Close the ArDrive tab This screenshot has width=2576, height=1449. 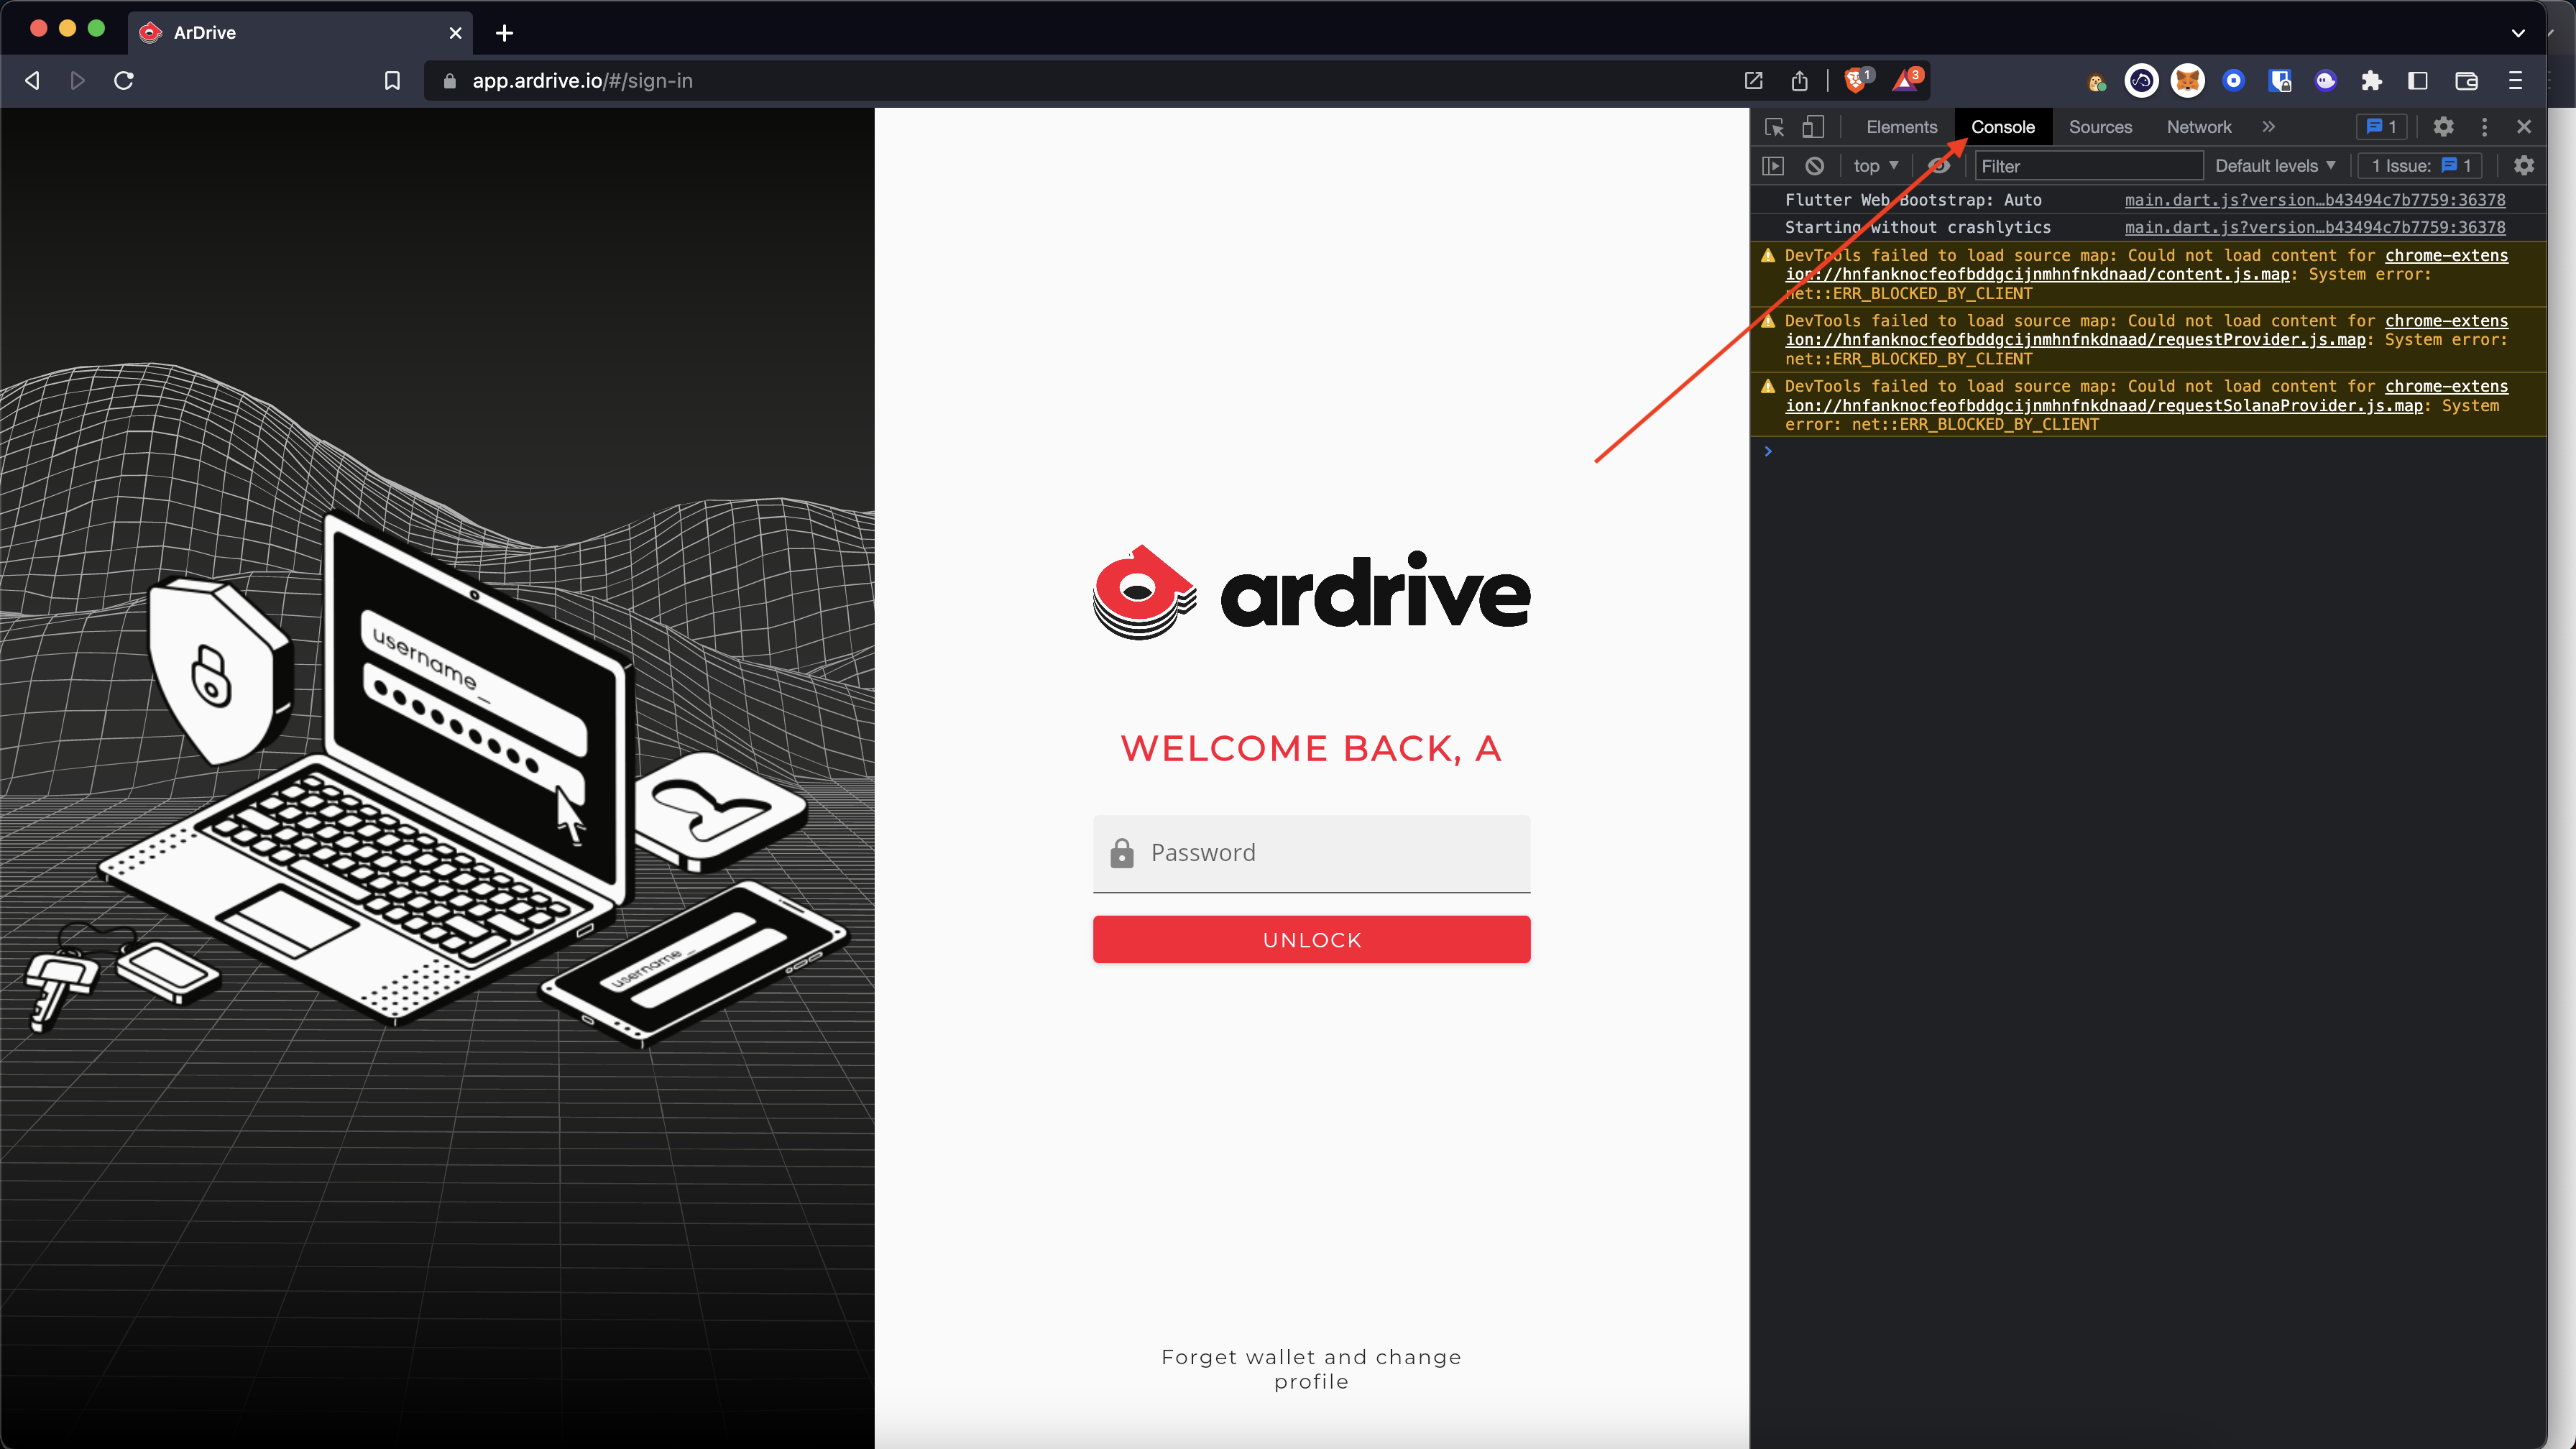coord(456,33)
